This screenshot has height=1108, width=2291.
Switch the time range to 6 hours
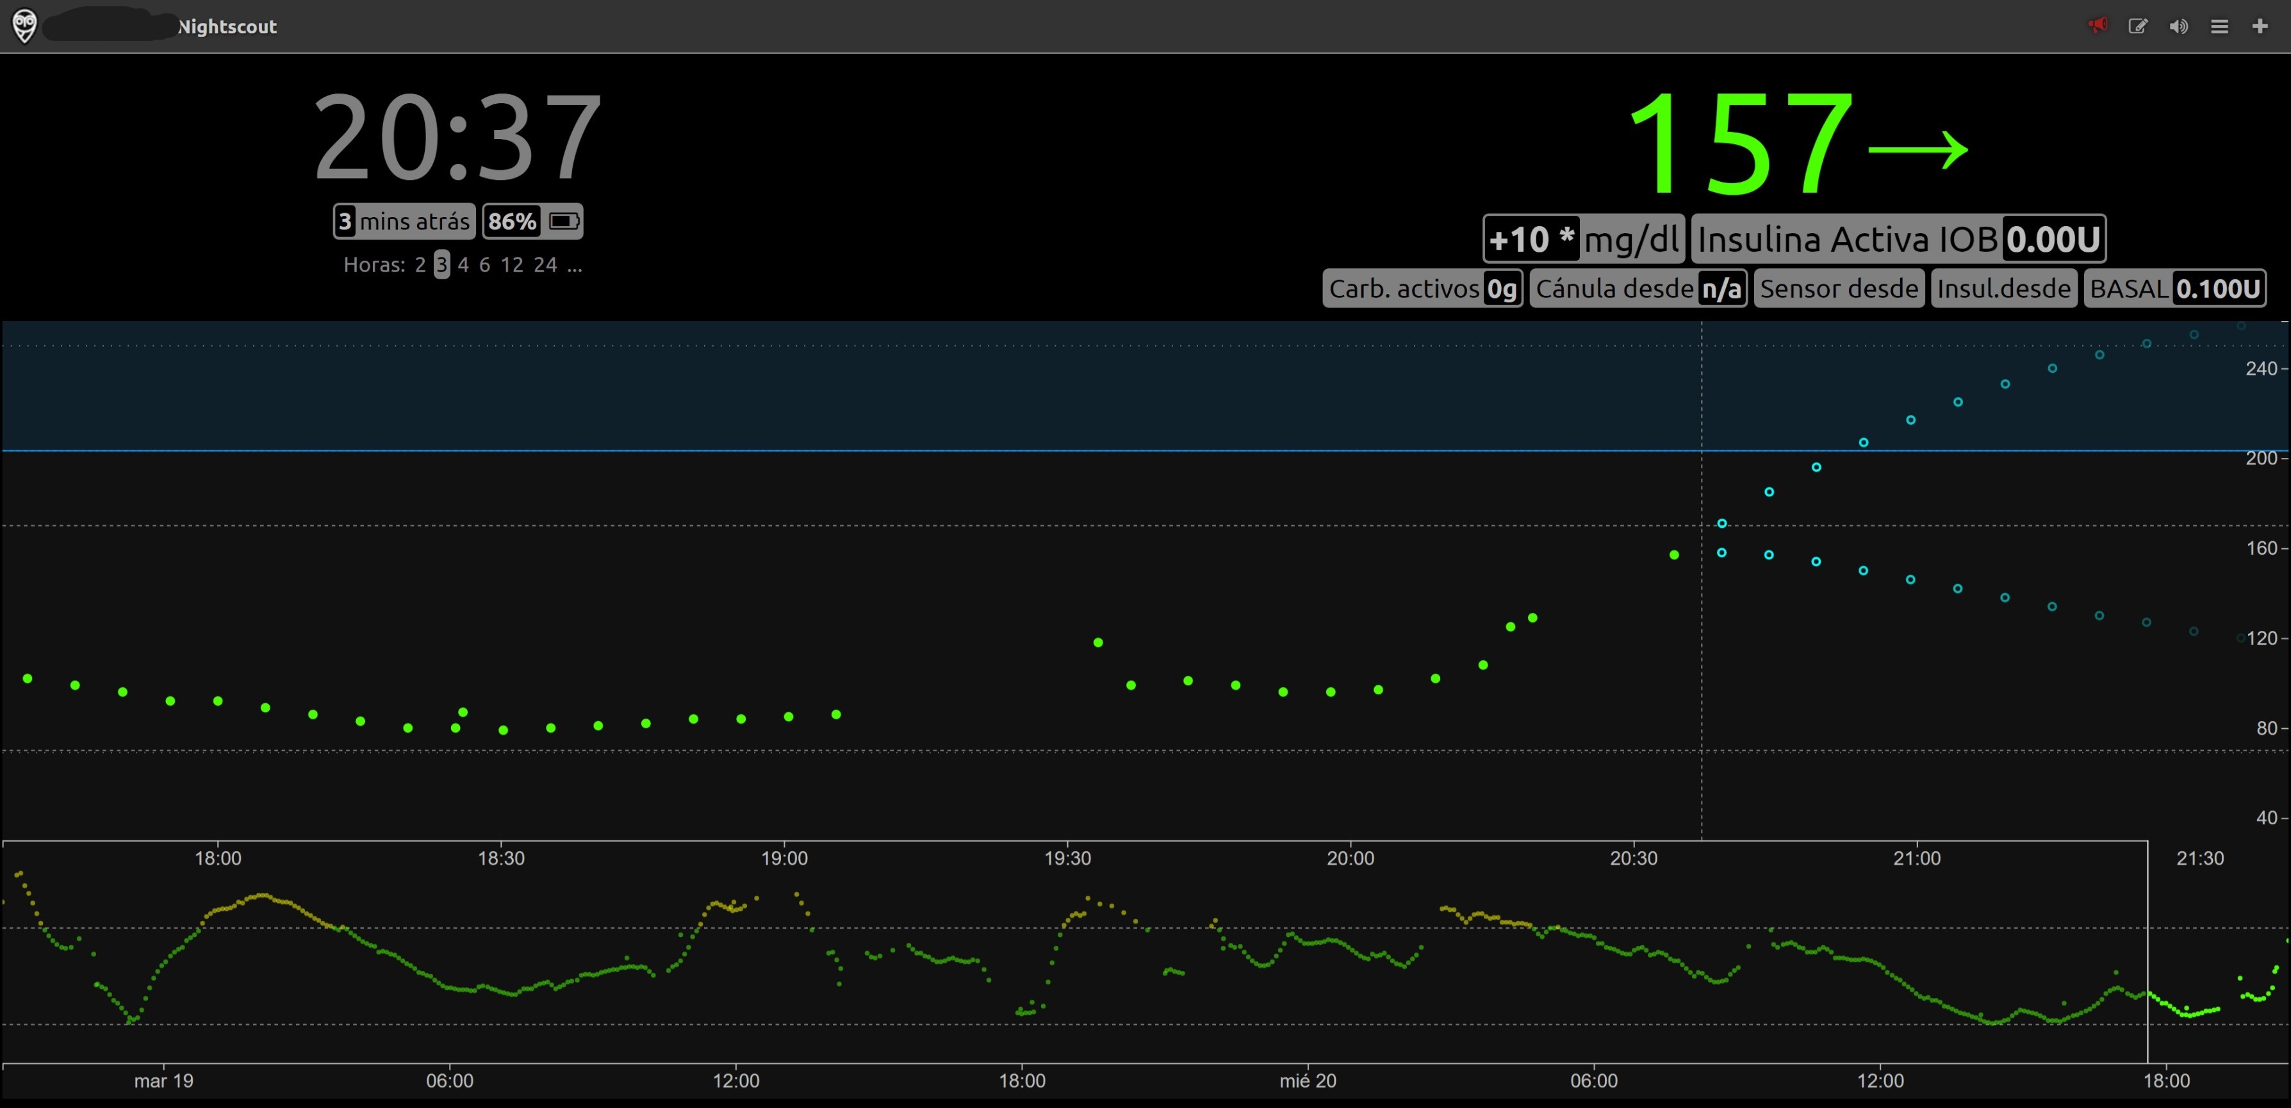click(485, 264)
